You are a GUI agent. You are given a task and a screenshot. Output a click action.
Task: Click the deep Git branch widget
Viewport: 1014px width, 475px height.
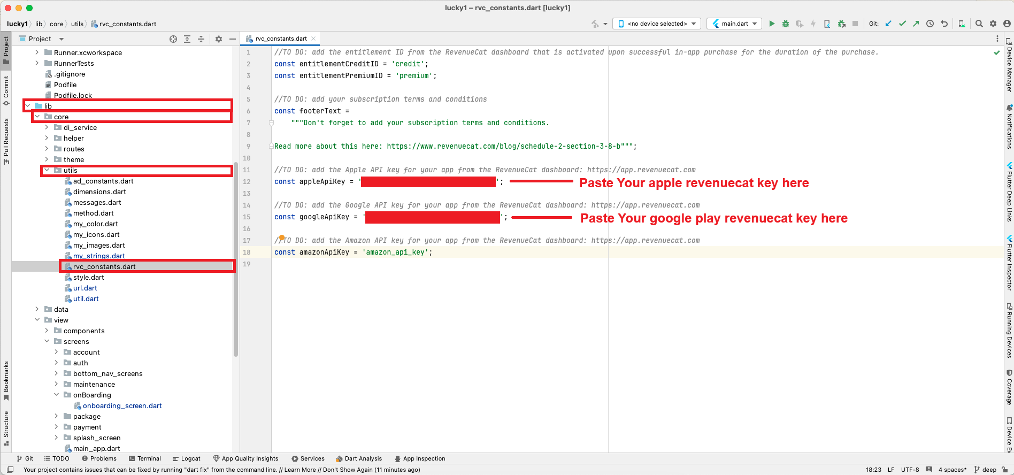[985, 470]
